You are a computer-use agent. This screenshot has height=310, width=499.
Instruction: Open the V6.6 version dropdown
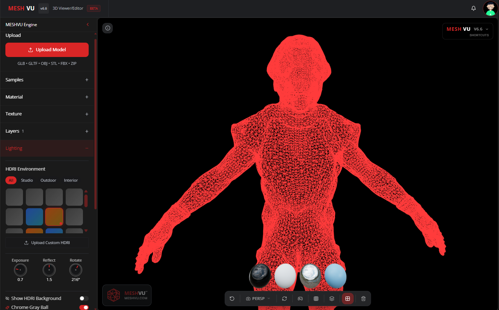(481, 29)
